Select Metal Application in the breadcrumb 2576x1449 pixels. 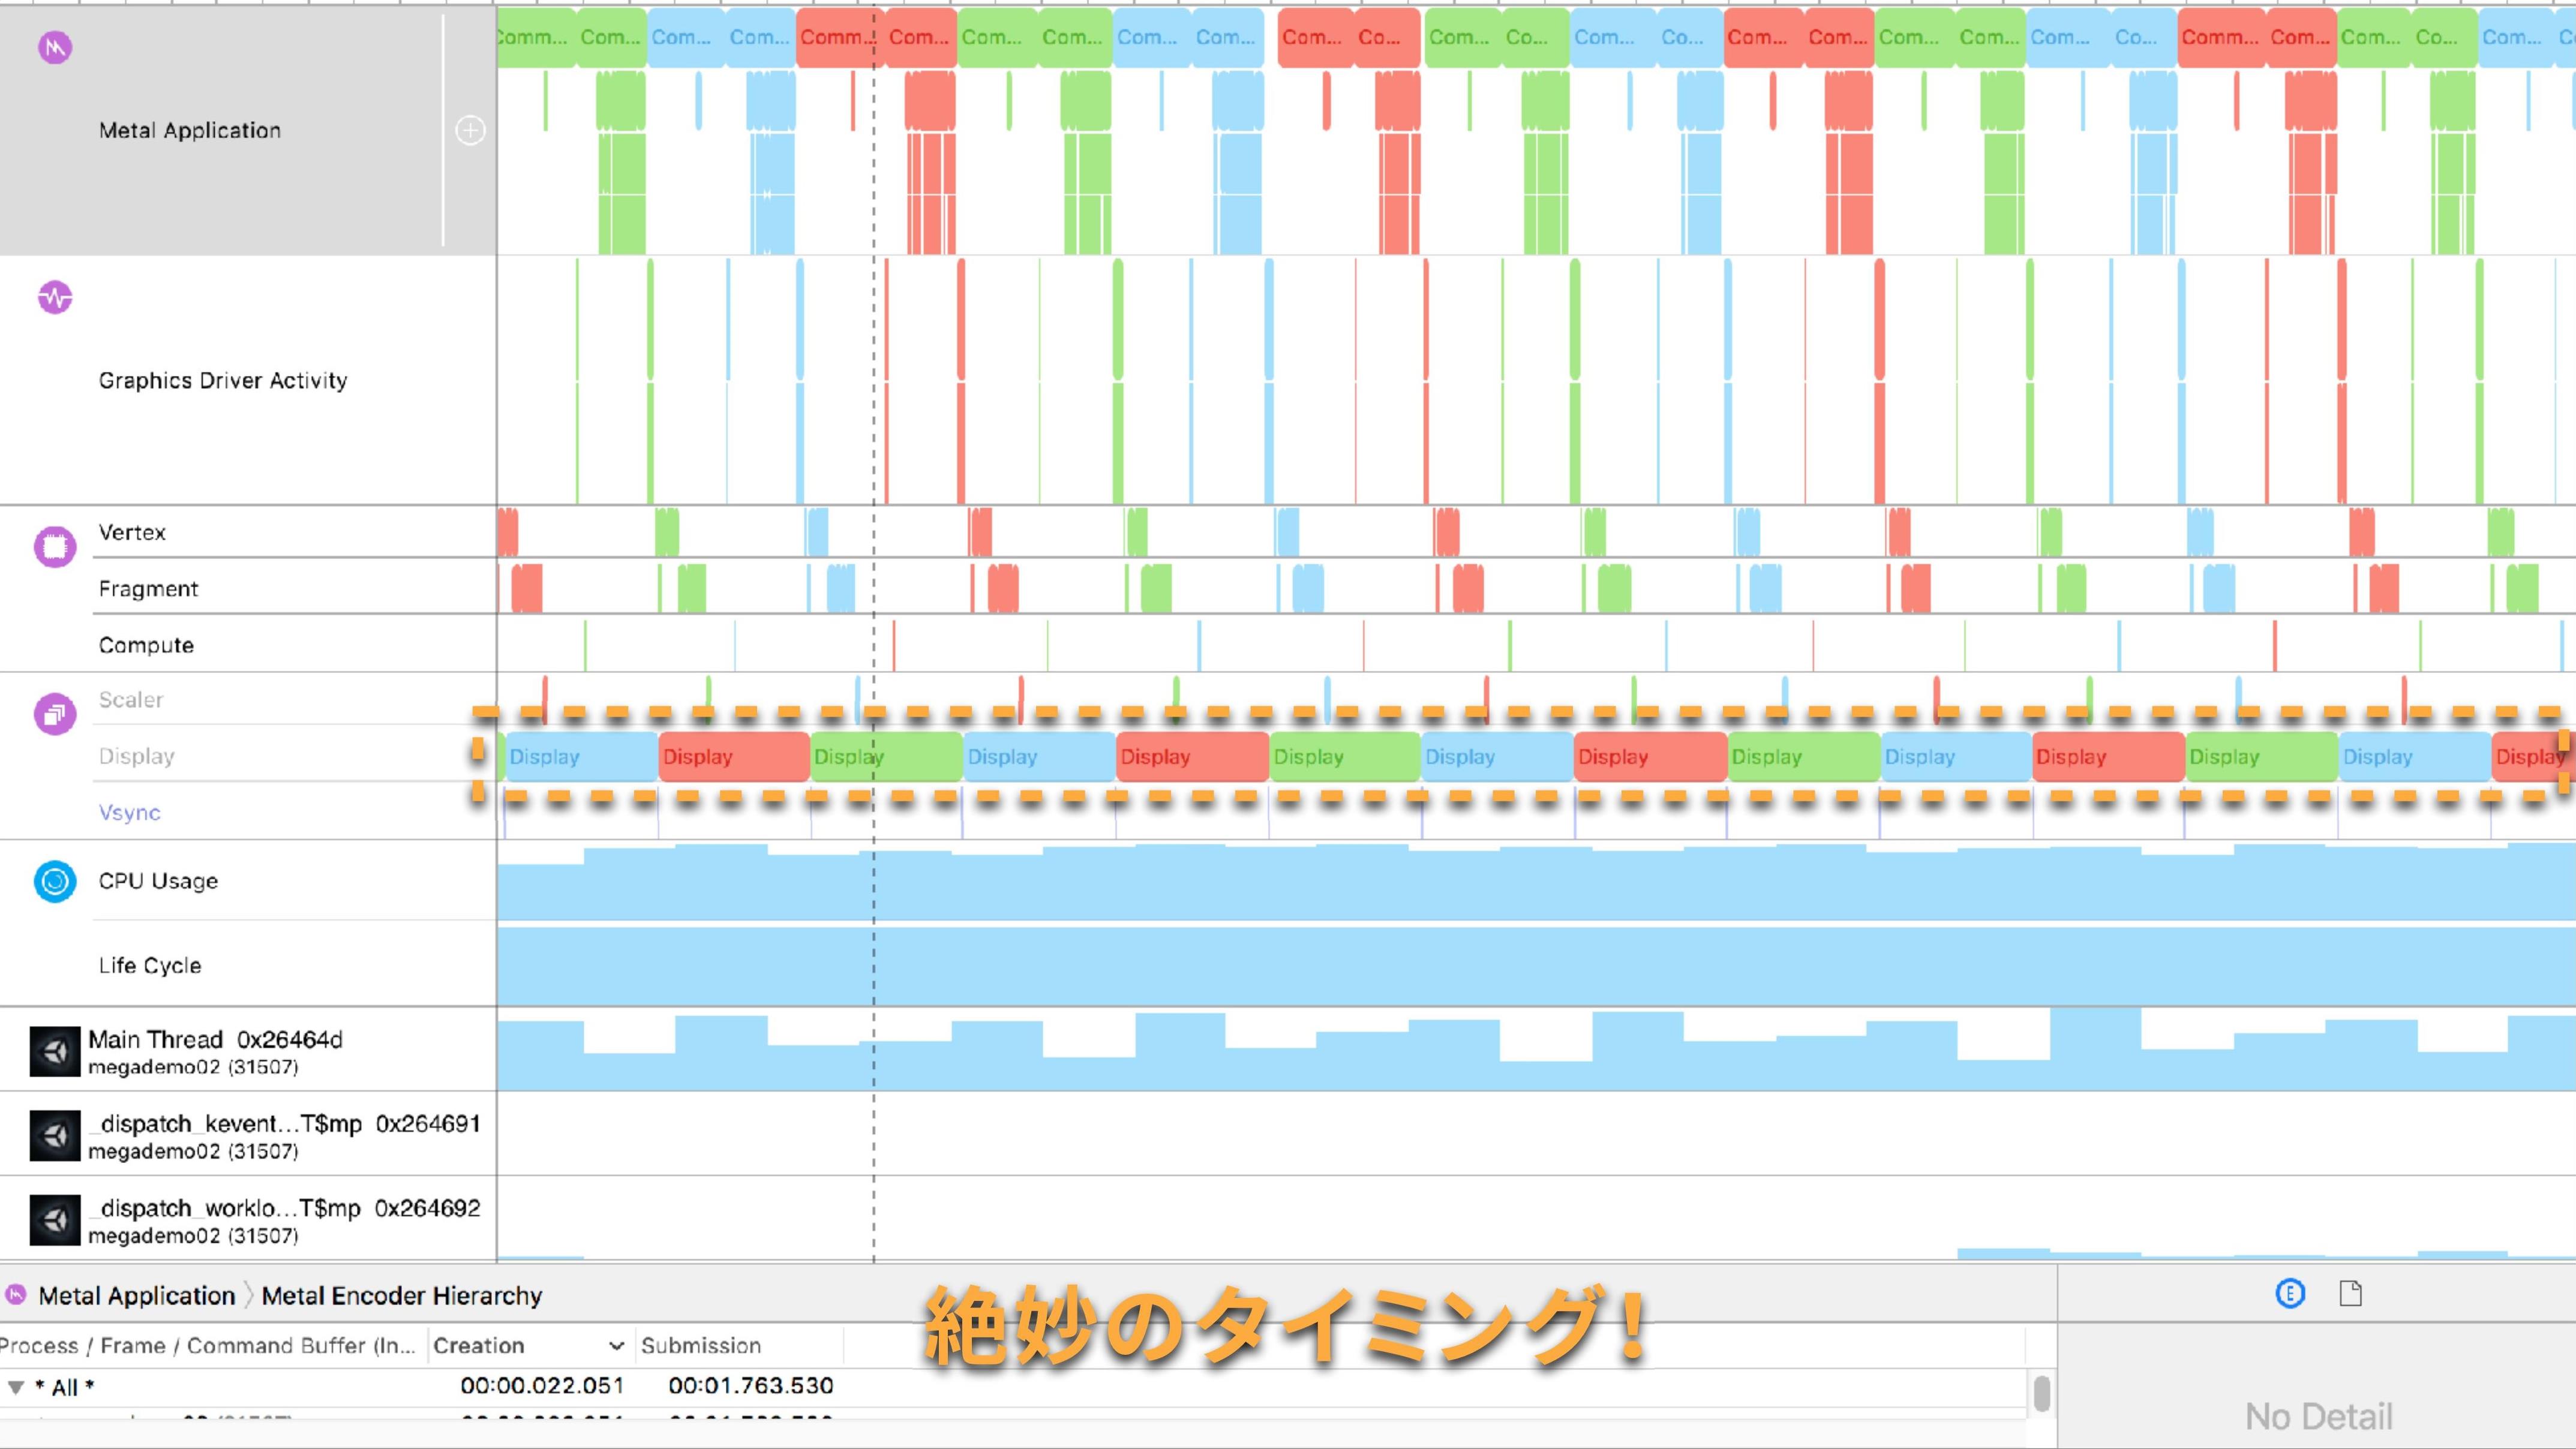(137, 1295)
